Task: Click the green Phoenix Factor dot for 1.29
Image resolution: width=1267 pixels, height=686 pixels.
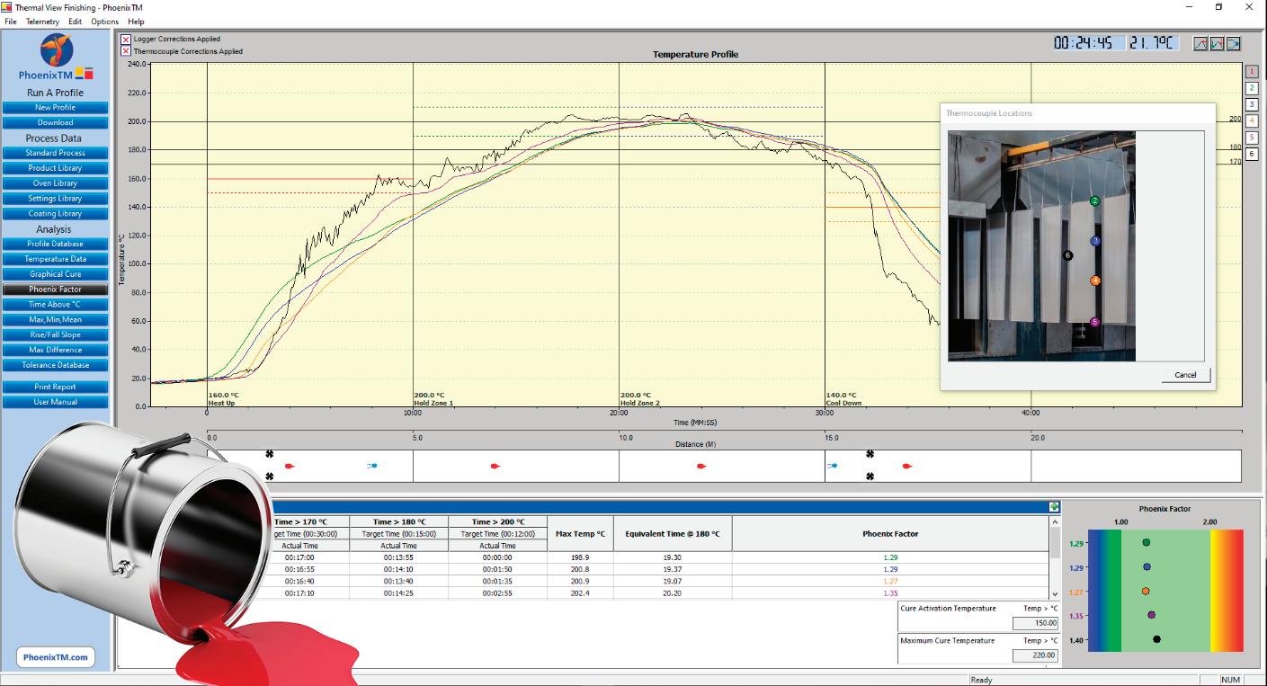Action: point(1147,543)
